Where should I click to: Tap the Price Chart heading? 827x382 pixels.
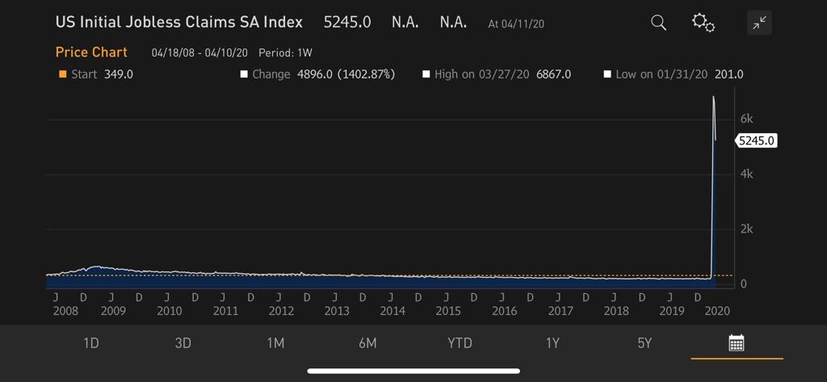tap(91, 52)
